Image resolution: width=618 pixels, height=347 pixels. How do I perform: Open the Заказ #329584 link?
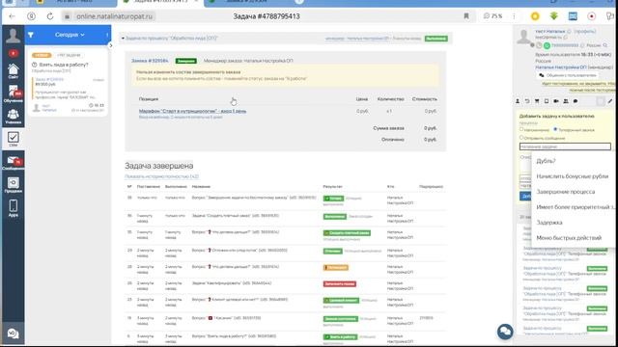[150, 61]
